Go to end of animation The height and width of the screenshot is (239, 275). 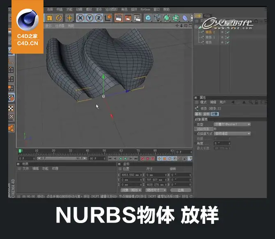[x=136, y=159]
